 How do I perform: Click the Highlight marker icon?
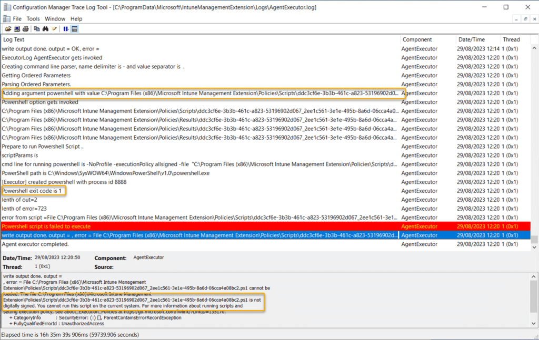coord(54,29)
